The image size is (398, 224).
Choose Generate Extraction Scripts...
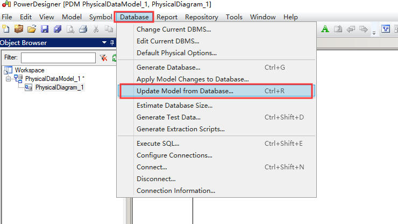pos(217,129)
